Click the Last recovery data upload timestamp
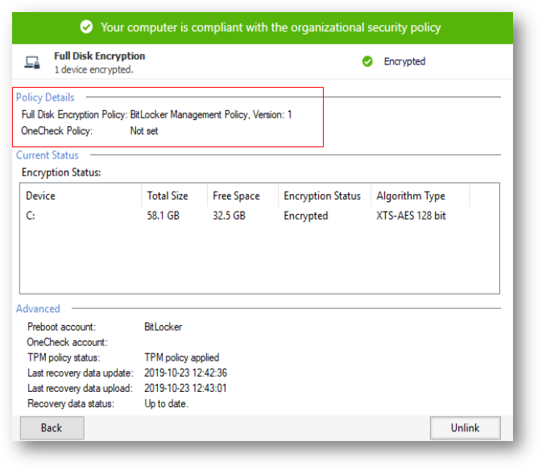Viewport: 542px width, 470px height. [x=185, y=388]
